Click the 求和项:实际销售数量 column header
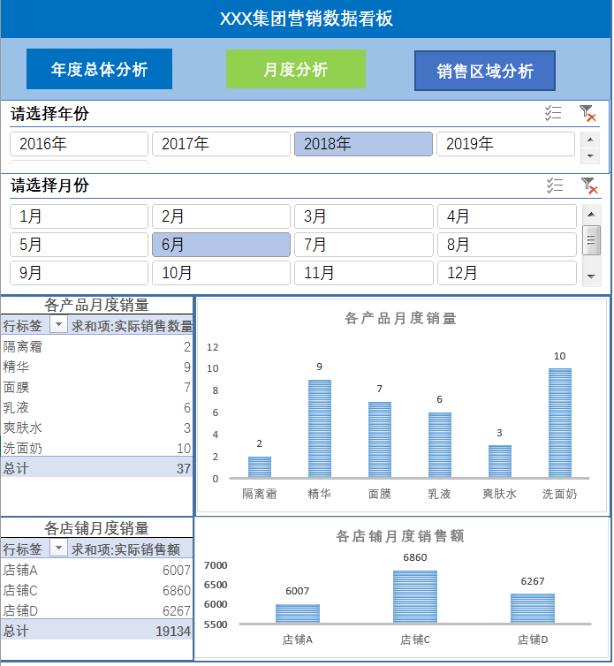614x666 pixels. click(132, 326)
